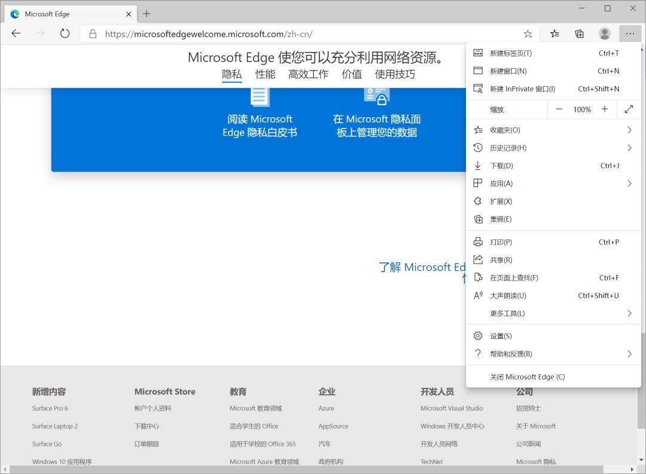Select 在页面上查找(F) menu entry
This screenshot has height=474, width=646.
(553, 277)
